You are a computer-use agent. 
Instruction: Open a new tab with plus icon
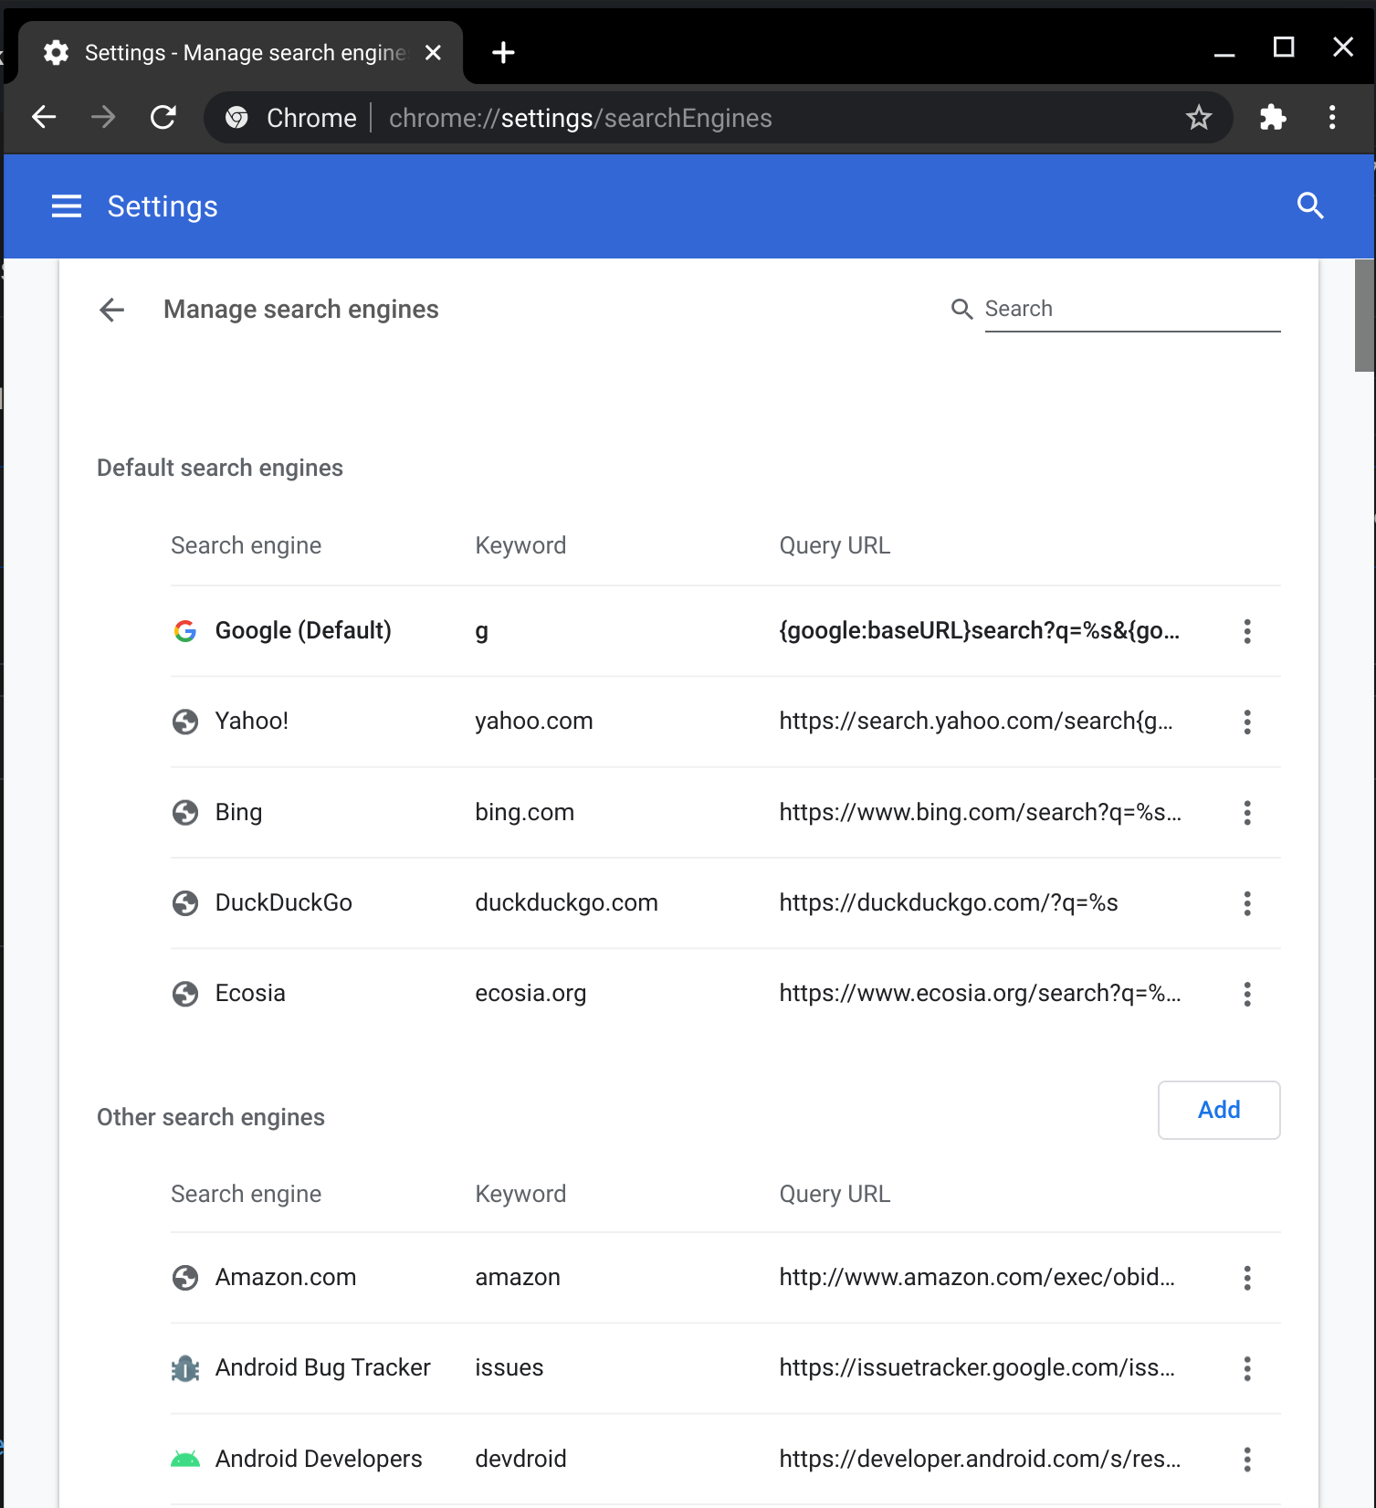click(503, 53)
